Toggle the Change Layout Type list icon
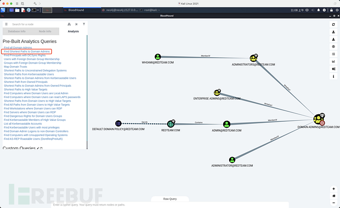Image resolution: width=340 pixels, height=208 pixels. [333, 54]
